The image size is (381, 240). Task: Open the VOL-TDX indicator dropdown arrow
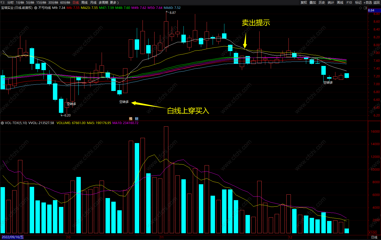pyautogui.click(x=2, y=123)
